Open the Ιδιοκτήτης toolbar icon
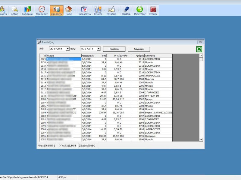Image resolution: width=241 pixels, height=180 pixels. 139,10
